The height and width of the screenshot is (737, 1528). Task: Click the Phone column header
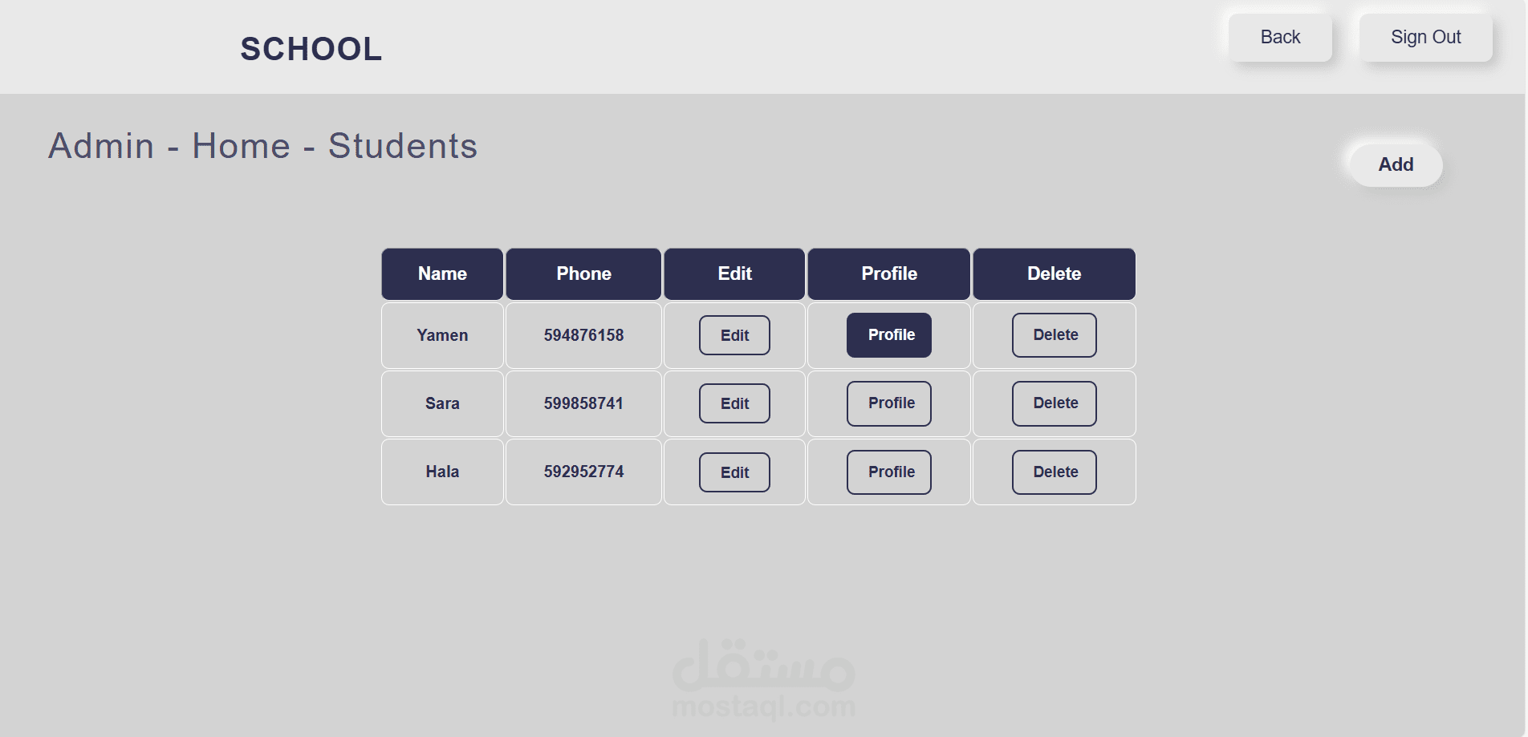(583, 274)
